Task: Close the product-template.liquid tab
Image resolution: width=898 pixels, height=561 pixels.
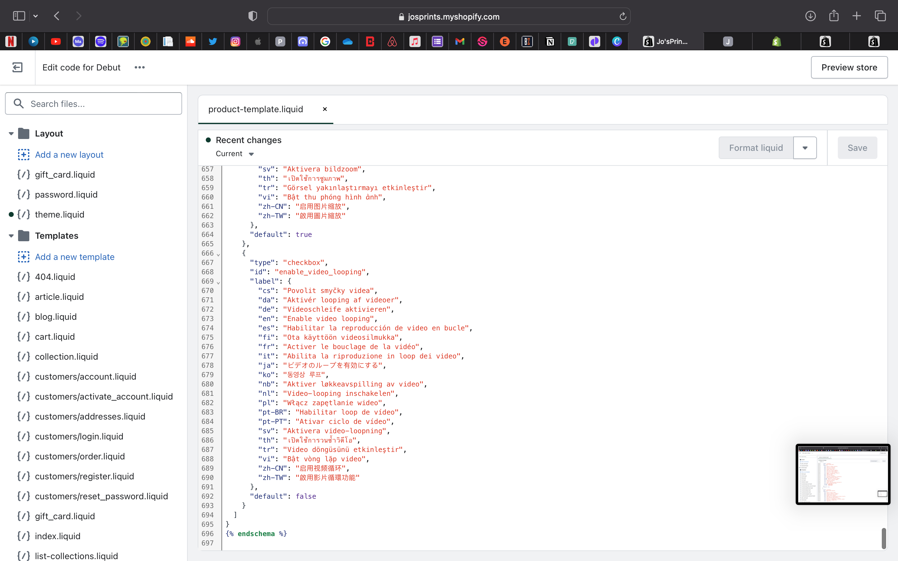Action: click(325, 109)
